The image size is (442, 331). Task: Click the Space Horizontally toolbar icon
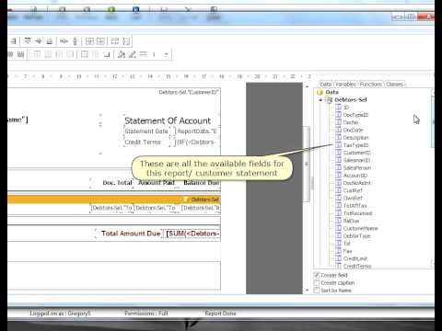64,40
